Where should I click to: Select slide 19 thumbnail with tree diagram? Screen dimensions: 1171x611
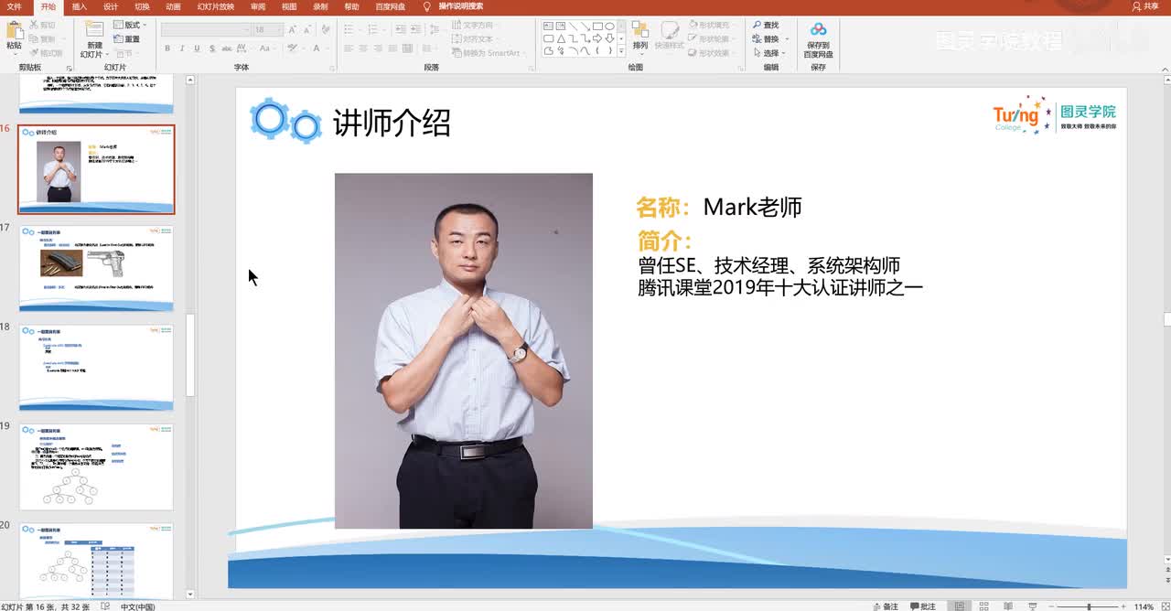96,466
